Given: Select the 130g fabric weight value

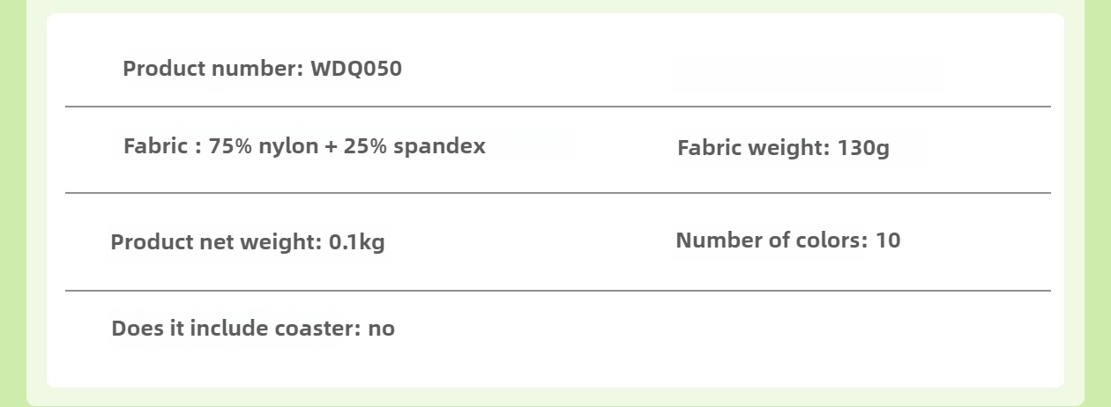Looking at the screenshot, I should click(863, 148).
